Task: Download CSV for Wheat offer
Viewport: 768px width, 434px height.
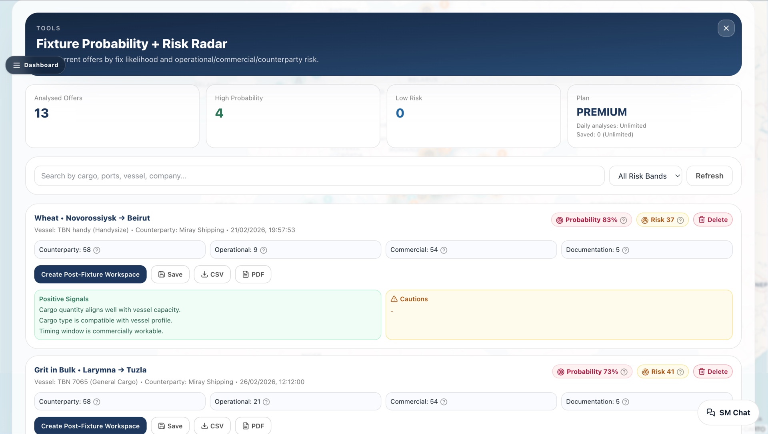Action: [x=212, y=274]
